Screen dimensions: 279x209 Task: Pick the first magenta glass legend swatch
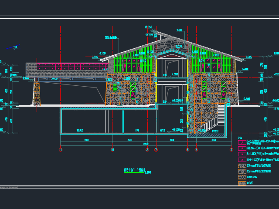pyautogui.click(x=242, y=142)
